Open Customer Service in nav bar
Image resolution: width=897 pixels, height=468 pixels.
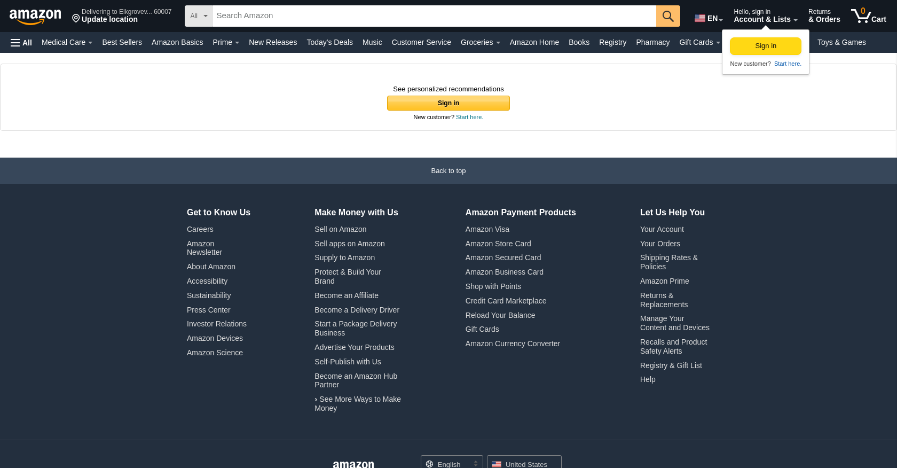coord(421,42)
